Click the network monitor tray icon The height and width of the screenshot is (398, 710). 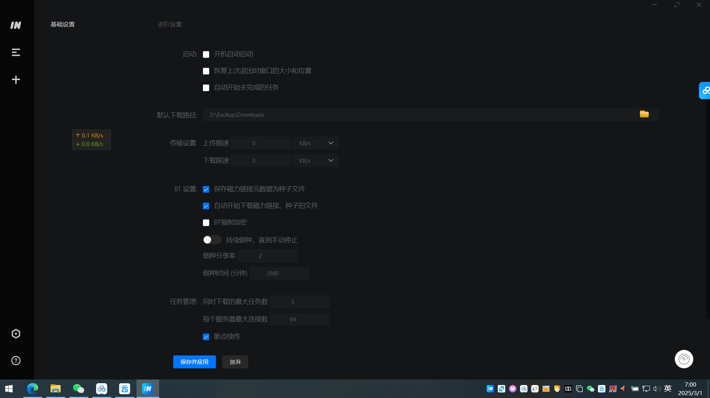[x=646, y=389]
